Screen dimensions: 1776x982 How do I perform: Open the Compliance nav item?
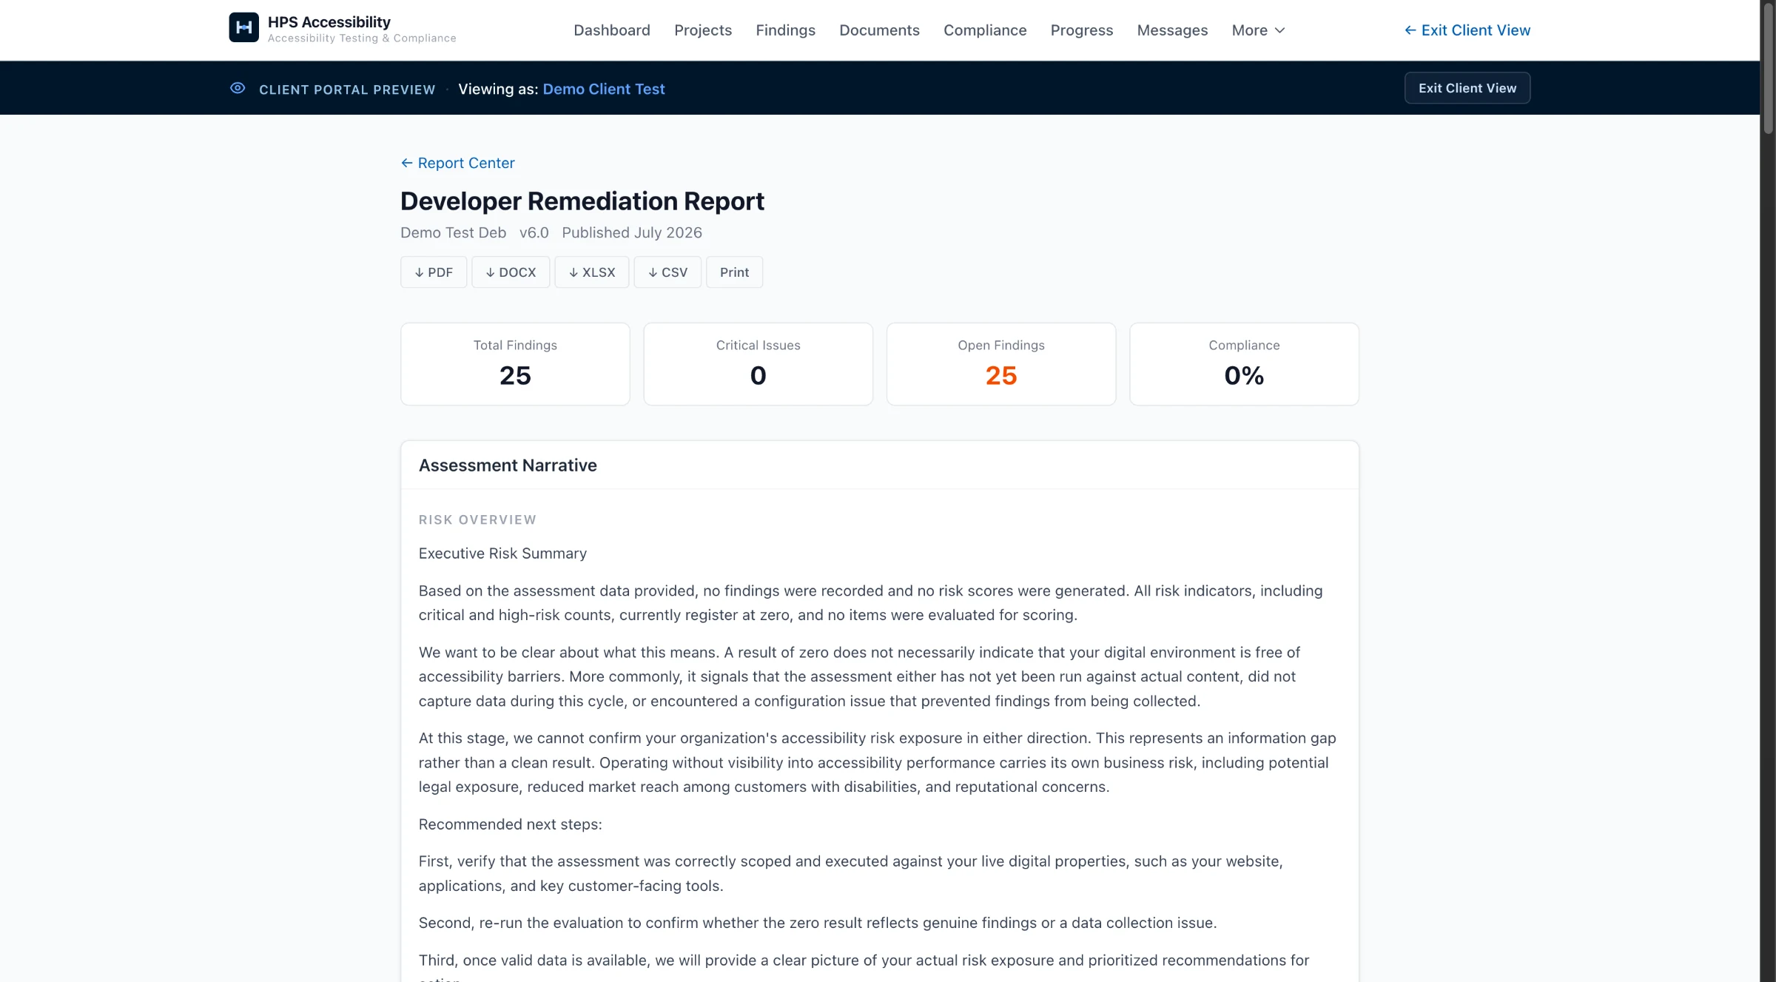click(x=985, y=30)
